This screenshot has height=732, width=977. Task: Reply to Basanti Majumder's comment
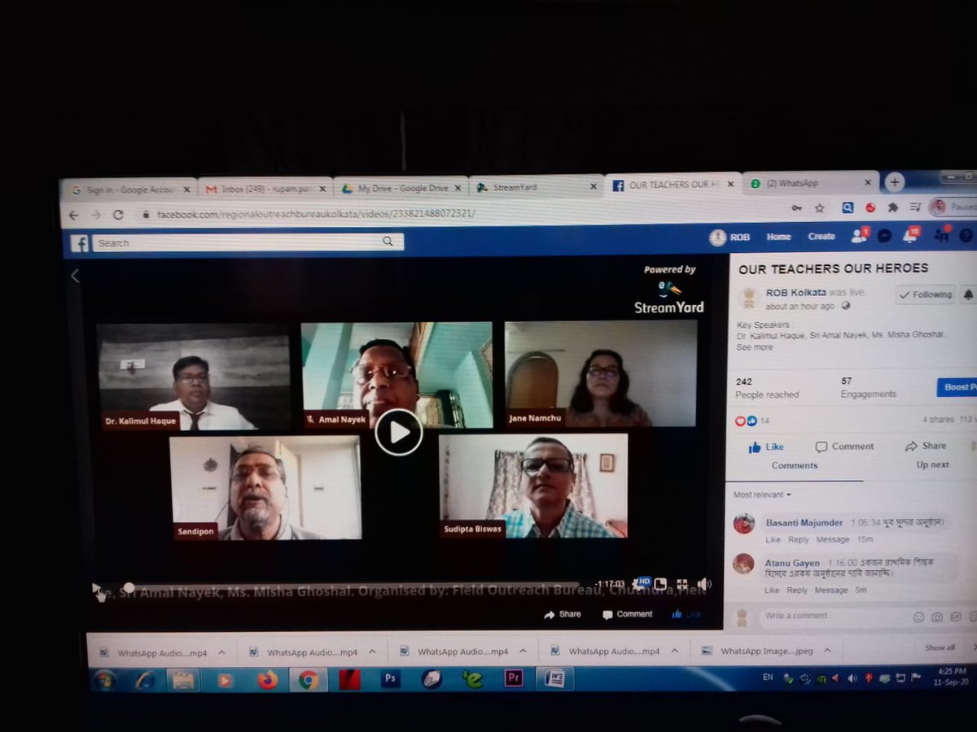tap(798, 539)
